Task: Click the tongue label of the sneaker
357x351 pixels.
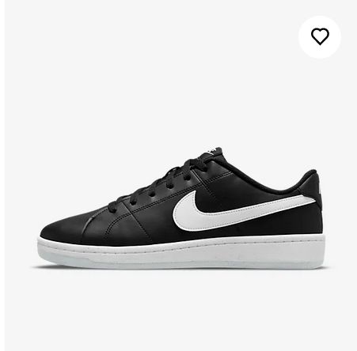Action: pos(215,151)
